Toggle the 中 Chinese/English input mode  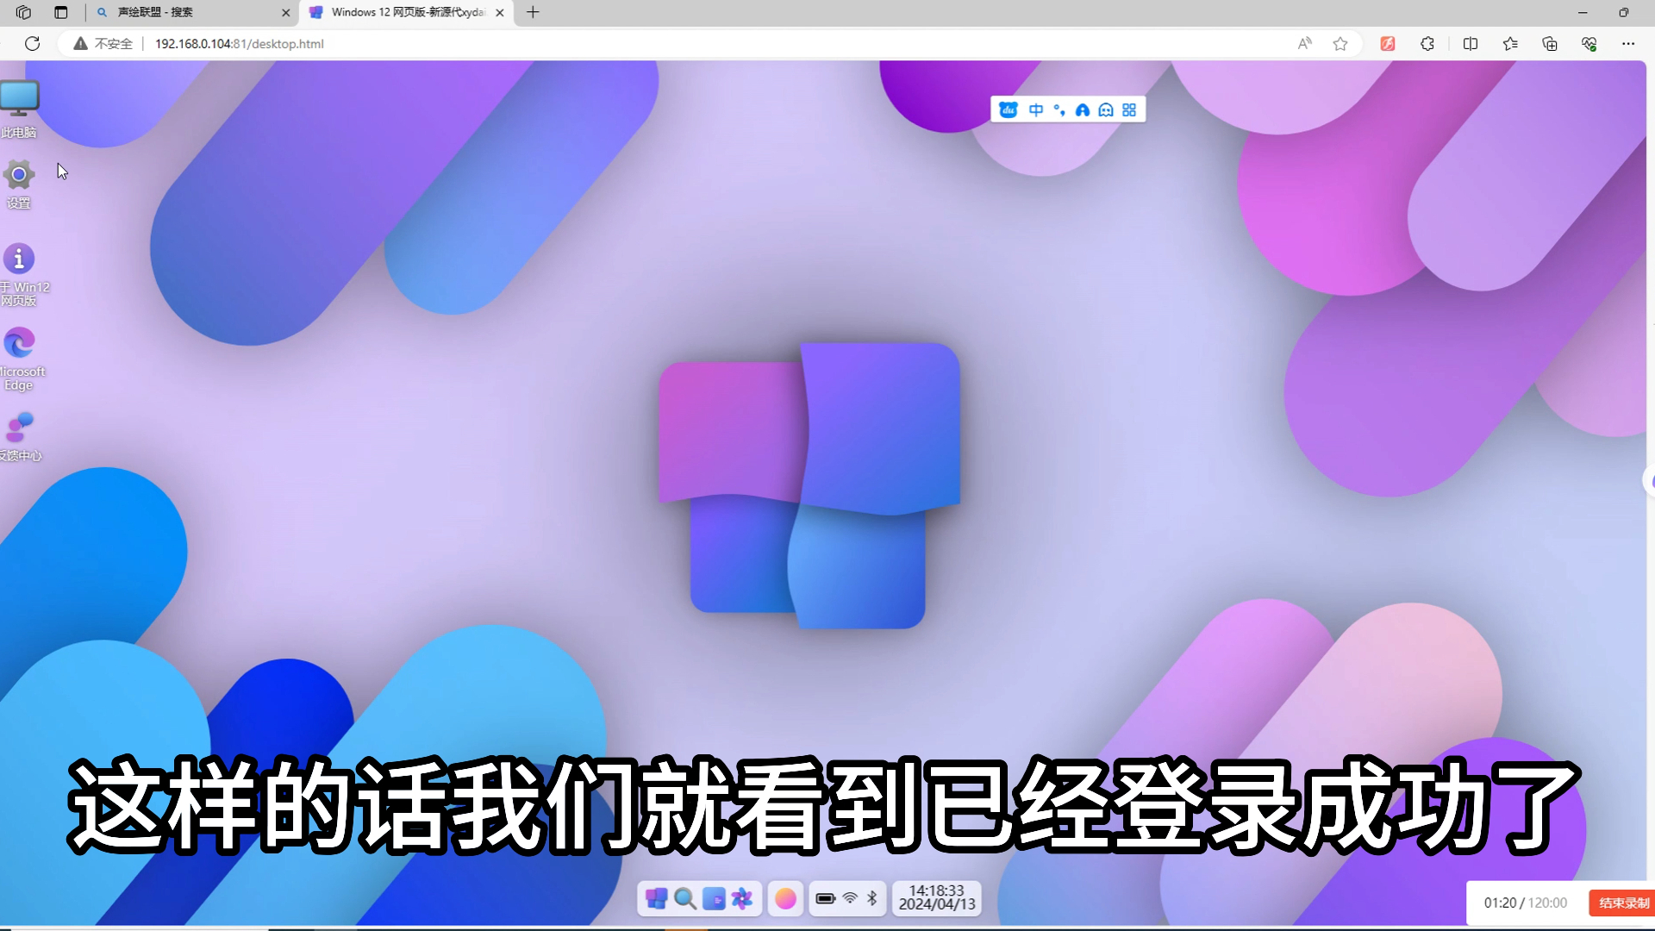tap(1036, 109)
